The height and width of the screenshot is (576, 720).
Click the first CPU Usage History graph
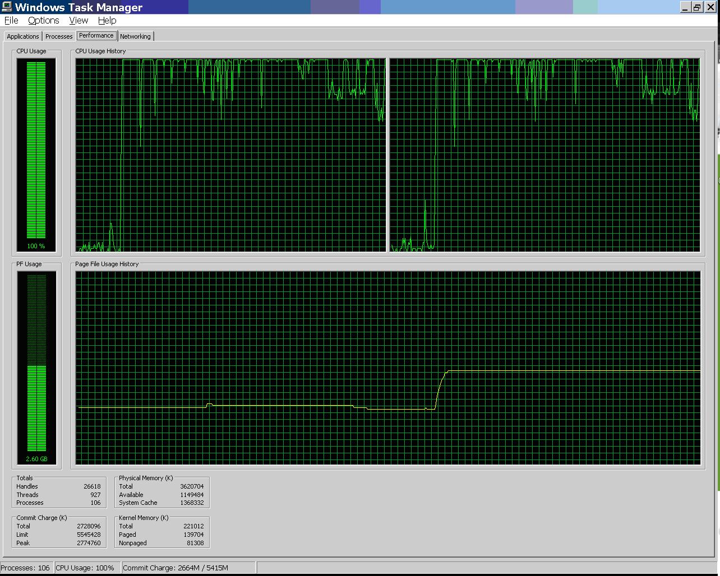231,155
